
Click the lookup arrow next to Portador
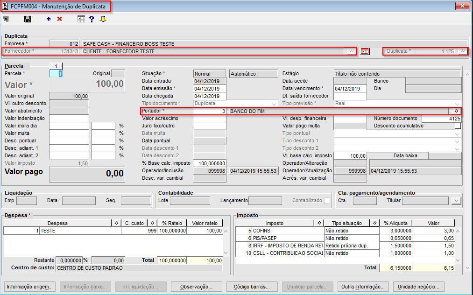456,111
